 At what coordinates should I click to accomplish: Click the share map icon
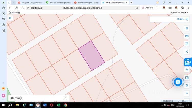tap(187, 52)
